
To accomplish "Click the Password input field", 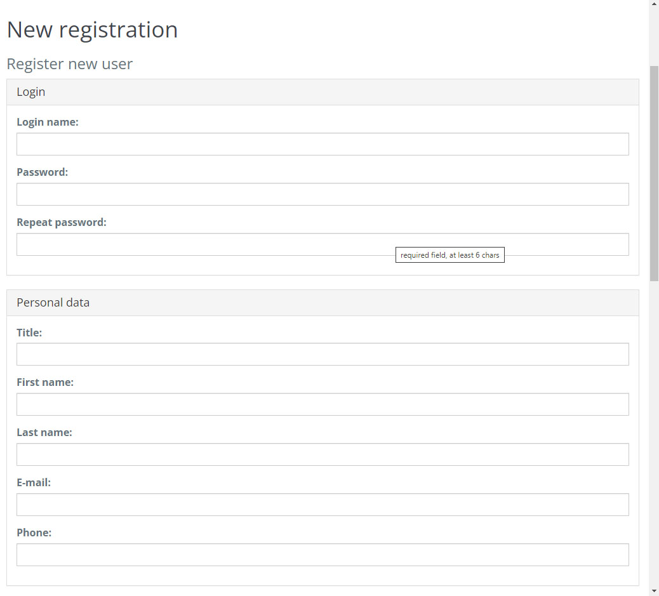I will [x=323, y=194].
